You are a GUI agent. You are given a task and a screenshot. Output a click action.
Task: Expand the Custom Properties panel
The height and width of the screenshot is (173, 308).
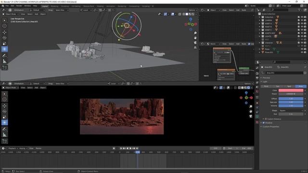[270, 126]
